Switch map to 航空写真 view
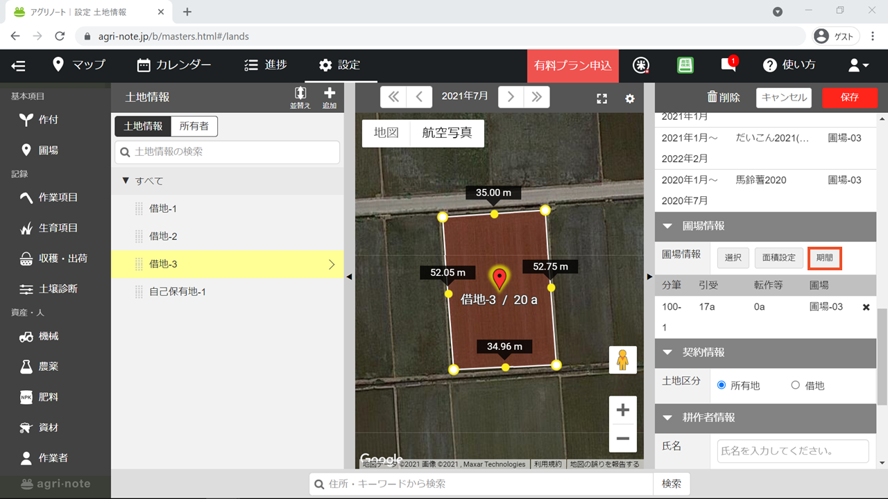The image size is (888, 499). 447,133
